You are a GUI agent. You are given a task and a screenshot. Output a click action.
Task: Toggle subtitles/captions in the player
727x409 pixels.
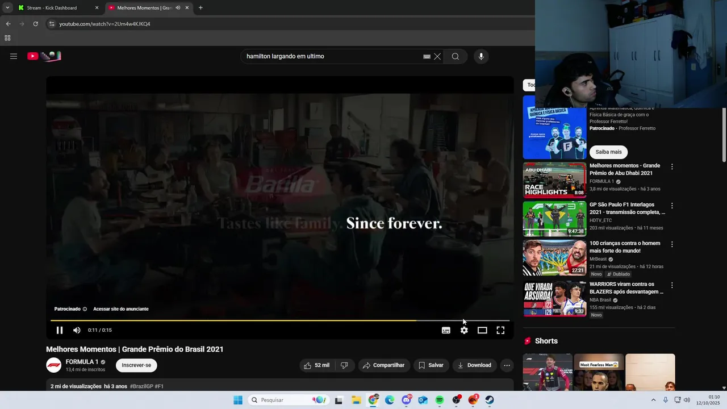(x=446, y=330)
